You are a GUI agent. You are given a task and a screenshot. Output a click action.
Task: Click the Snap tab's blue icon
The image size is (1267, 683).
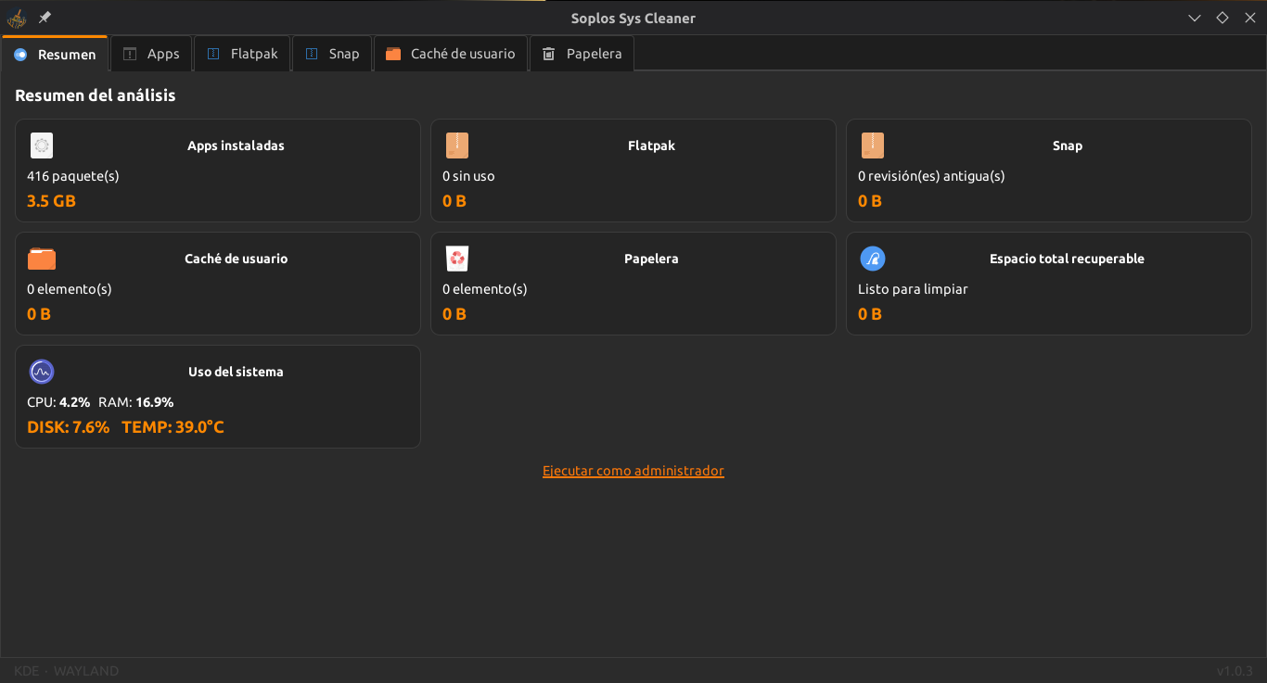point(312,54)
